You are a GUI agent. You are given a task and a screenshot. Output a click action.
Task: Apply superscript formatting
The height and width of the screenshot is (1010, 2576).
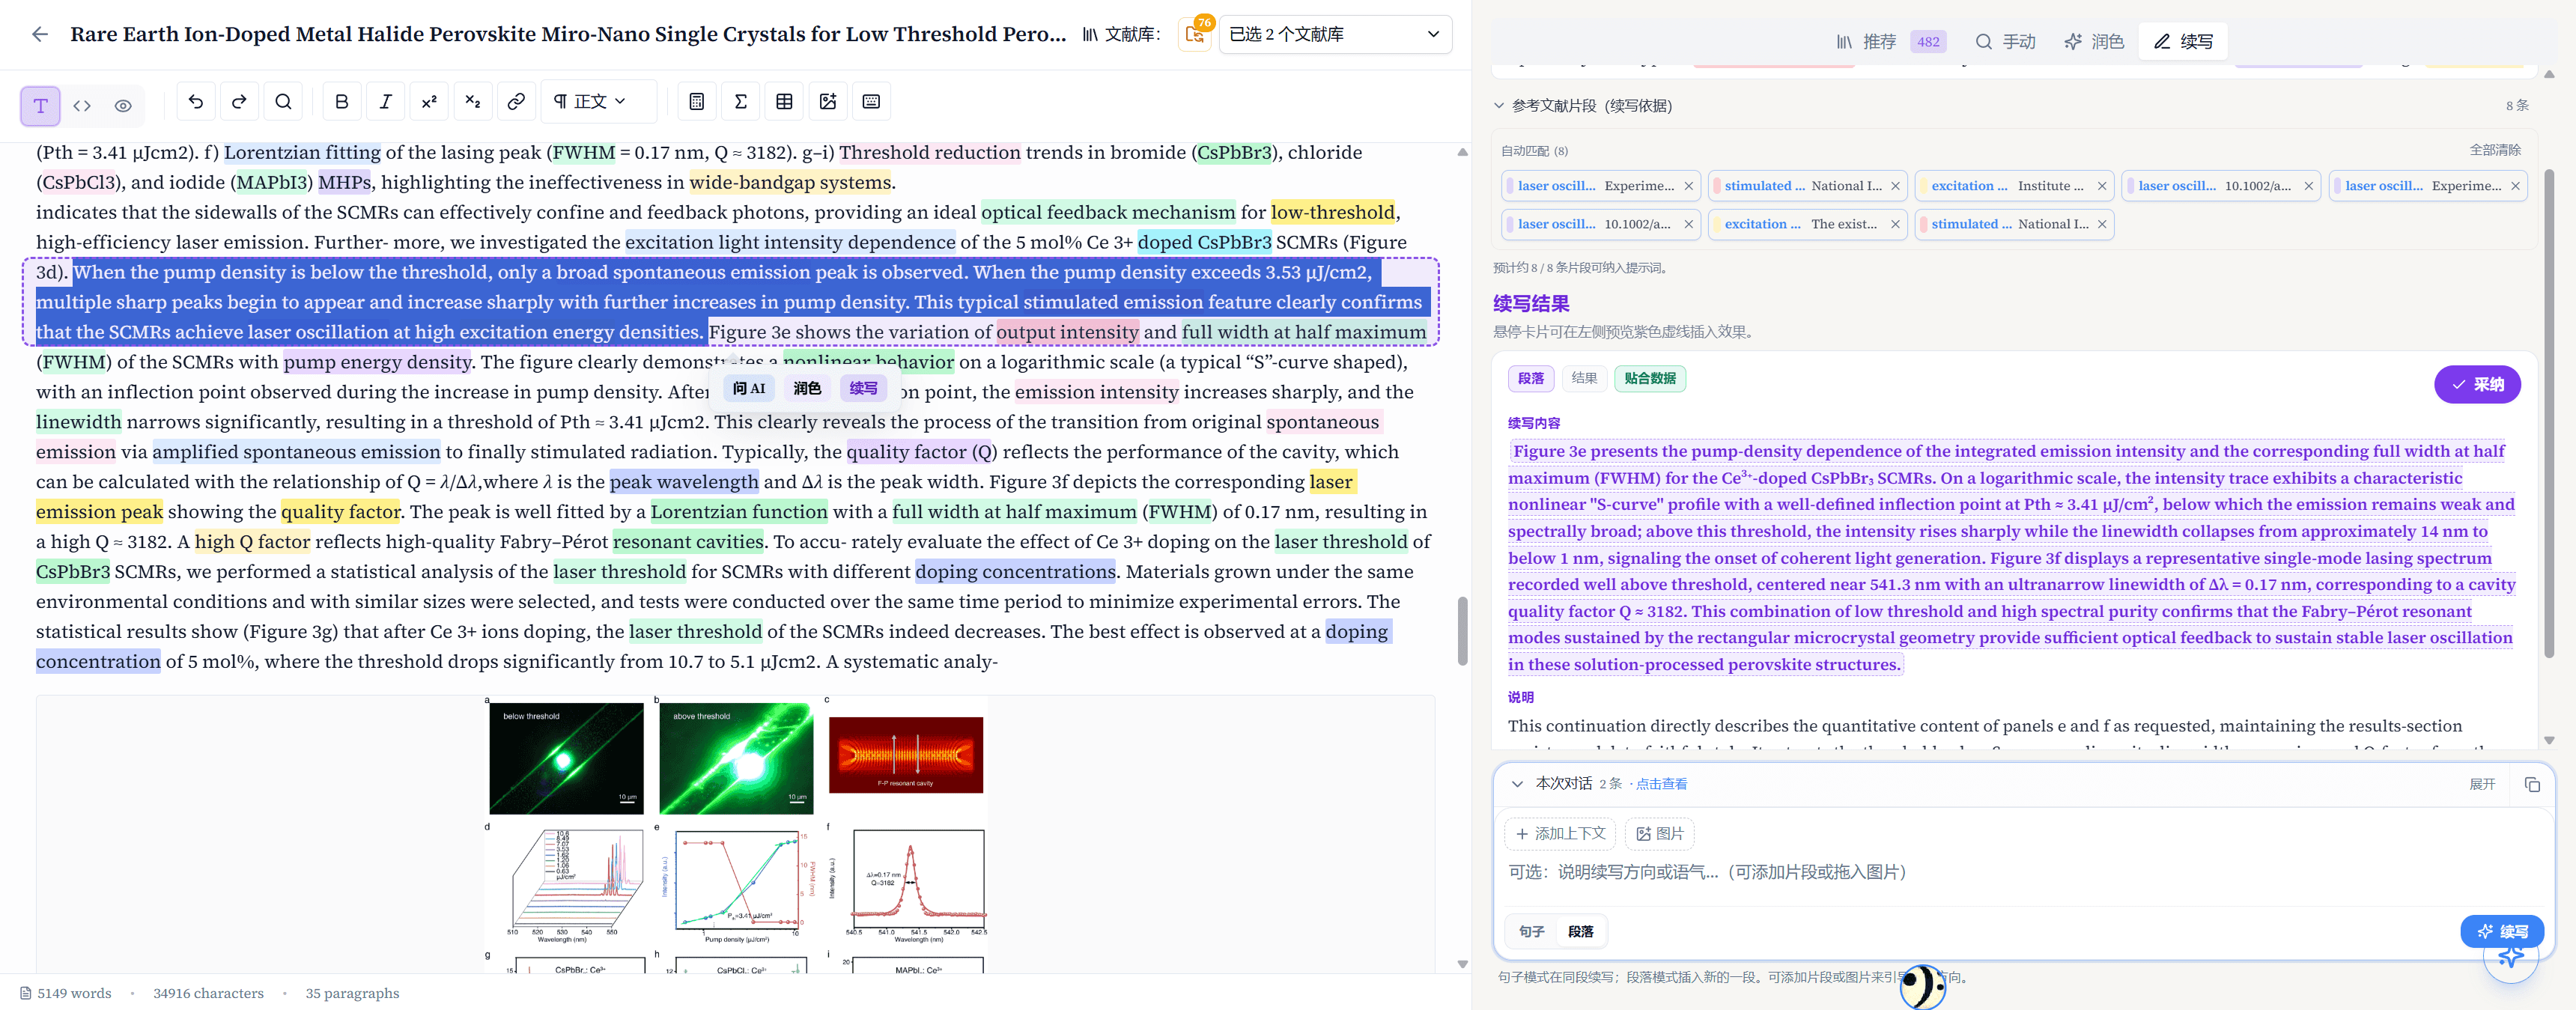coord(429,102)
